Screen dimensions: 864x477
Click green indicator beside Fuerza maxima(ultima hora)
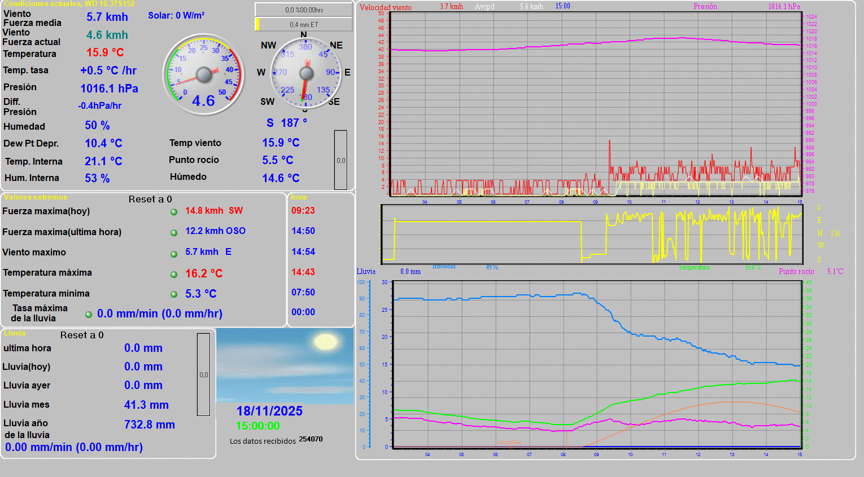(x=174, y=233)
